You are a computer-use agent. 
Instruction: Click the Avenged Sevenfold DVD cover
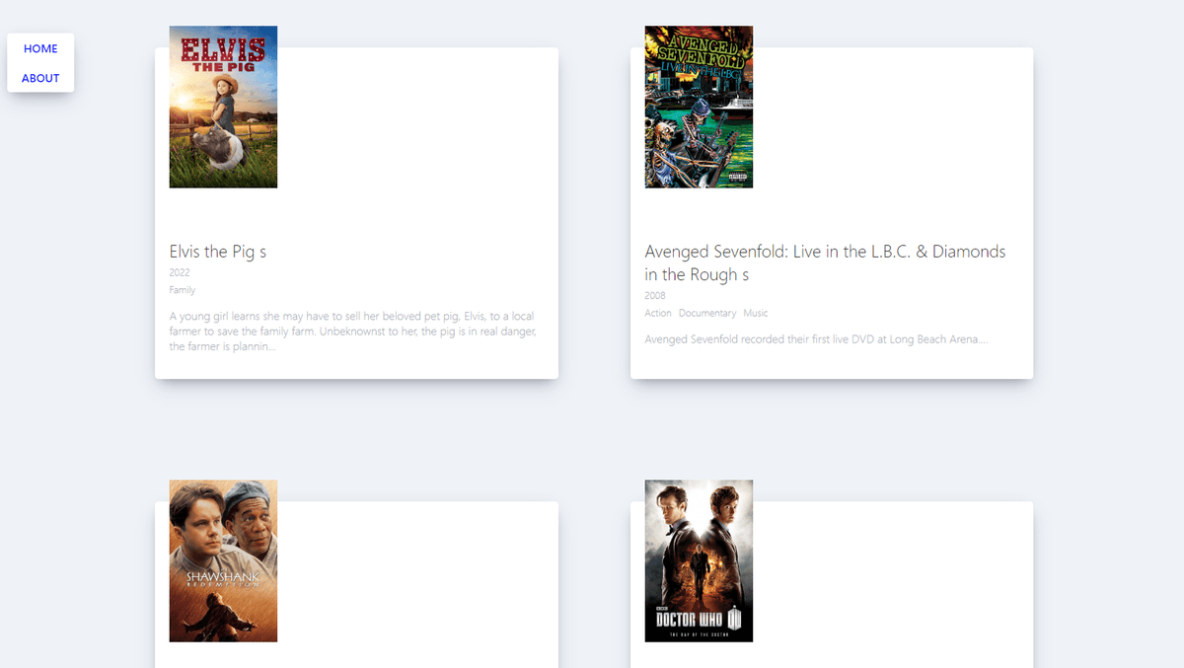(x=699, y=107)
